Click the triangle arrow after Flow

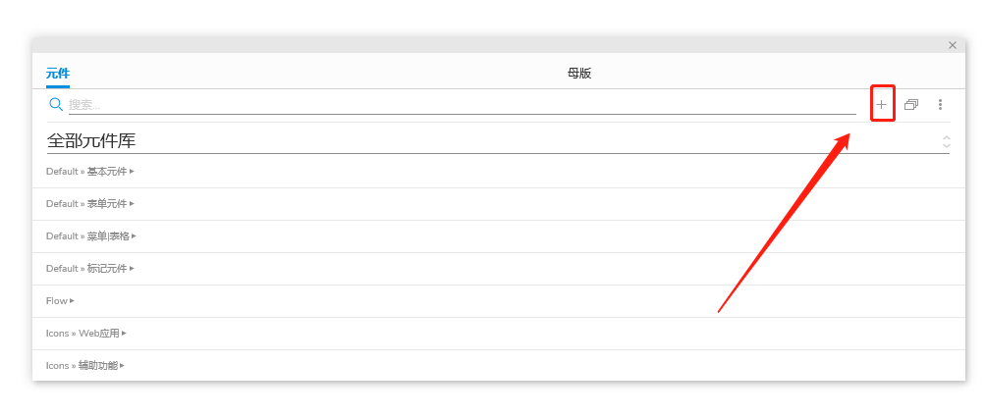(73, 301)
